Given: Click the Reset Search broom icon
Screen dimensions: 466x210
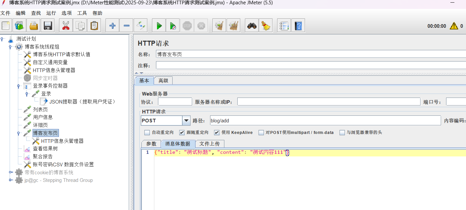Looking at the screenshot, I should coord(266,25).
